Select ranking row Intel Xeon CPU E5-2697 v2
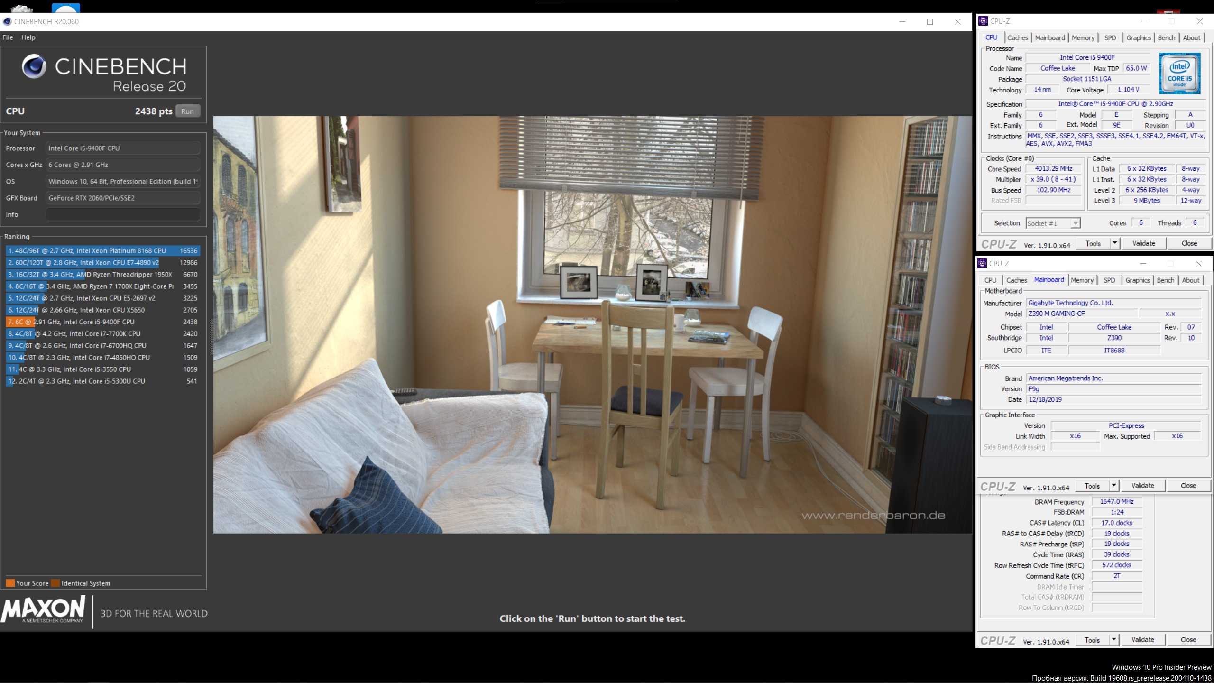The image size is (1214, 683). (x=103, y=298)
